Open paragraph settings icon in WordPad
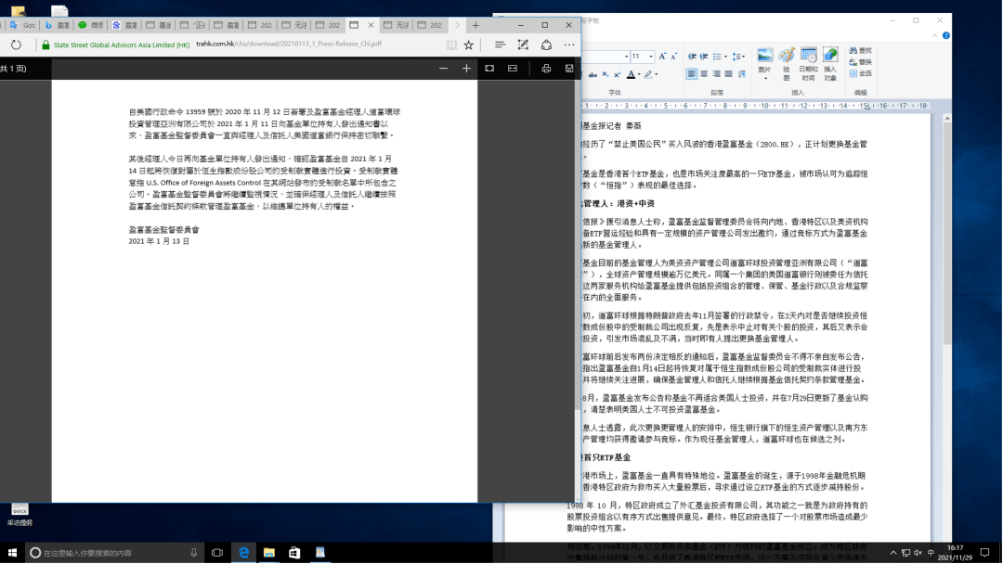This screenshot has height=564, width=1003. [x=742, y=74]
